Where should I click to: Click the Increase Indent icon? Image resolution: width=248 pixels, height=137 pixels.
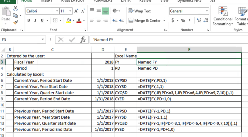(x=122, y=20)
